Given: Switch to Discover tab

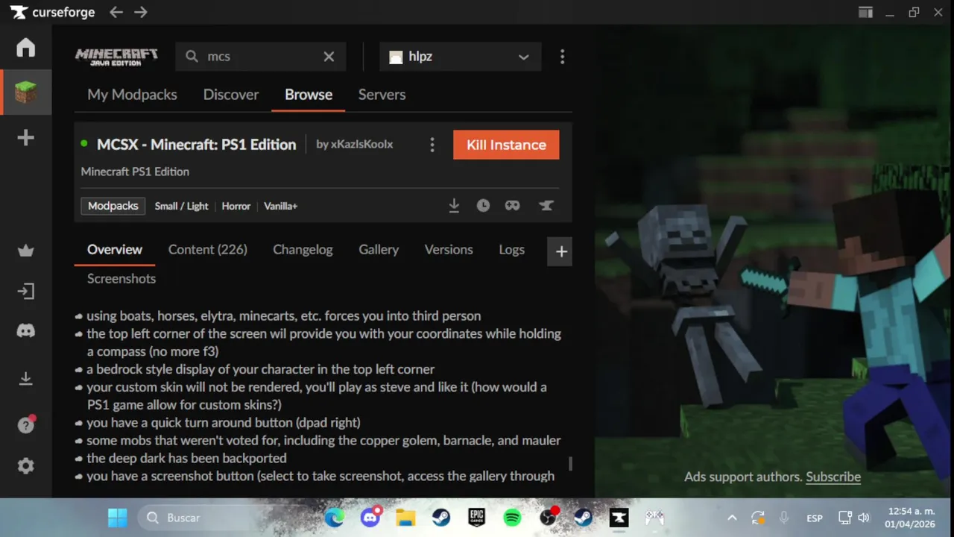Looking at the screenshot, I should click(x=231, y=95).
